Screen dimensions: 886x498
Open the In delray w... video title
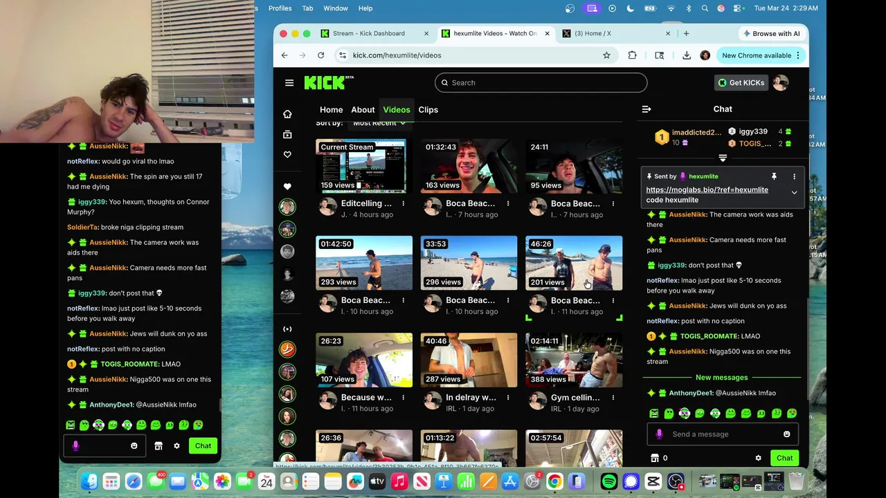coord(471,398)
